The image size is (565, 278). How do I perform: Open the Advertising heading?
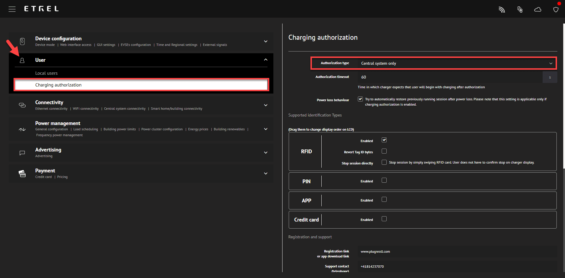pyautogui.click(x=48, y=150)
